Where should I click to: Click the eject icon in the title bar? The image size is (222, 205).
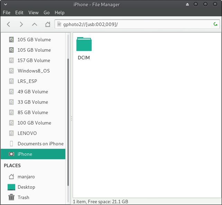[187, 5]
